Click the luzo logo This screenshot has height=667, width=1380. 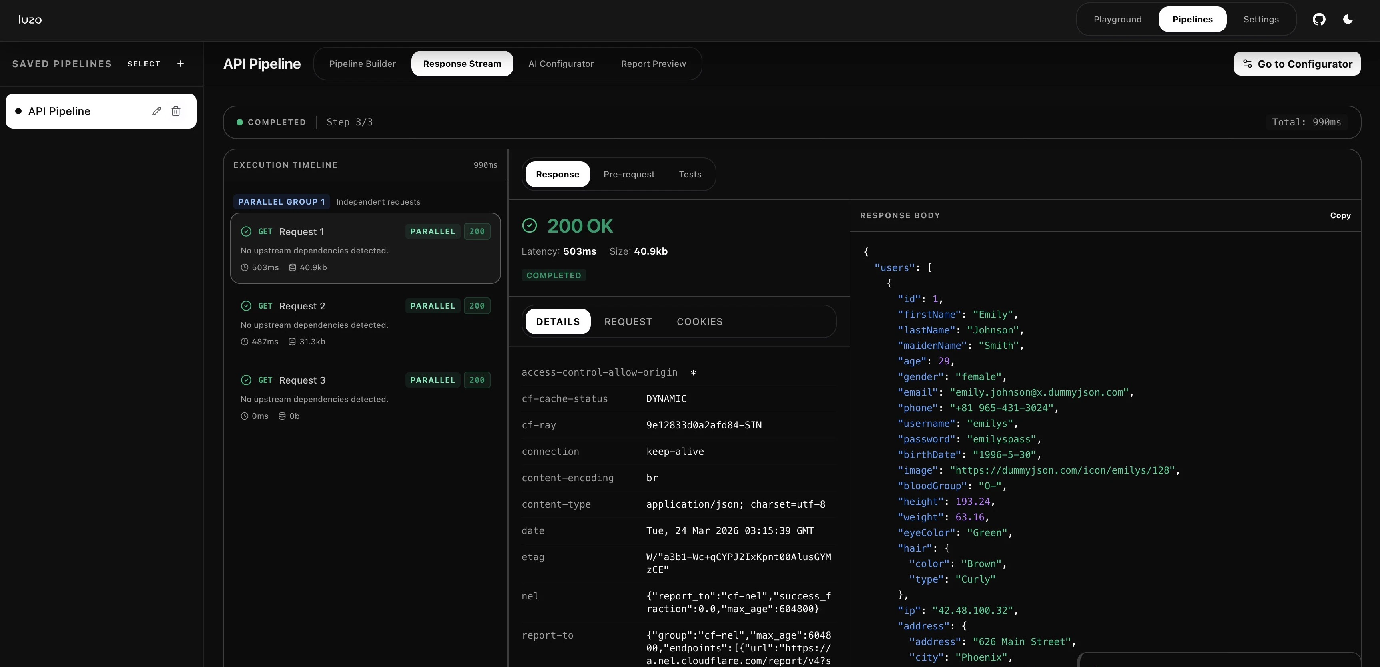point(30,20)
